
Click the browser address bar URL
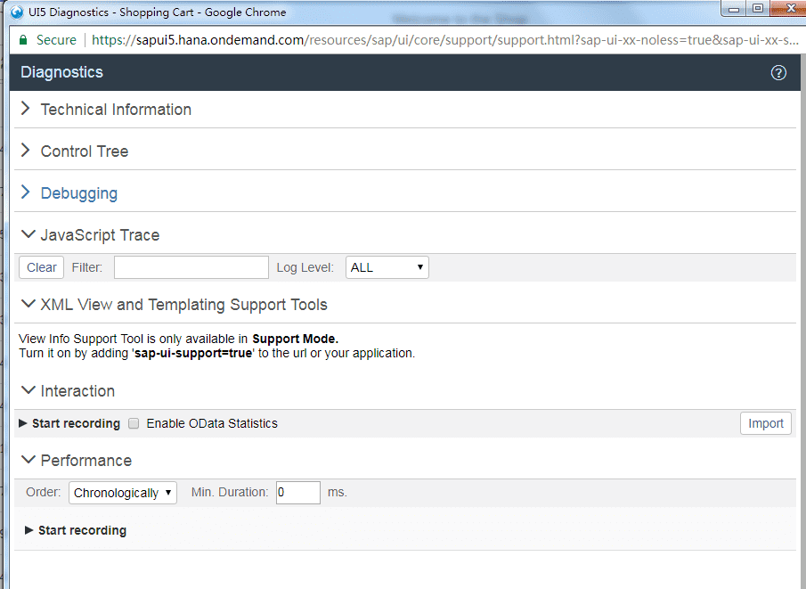(445, 40)
